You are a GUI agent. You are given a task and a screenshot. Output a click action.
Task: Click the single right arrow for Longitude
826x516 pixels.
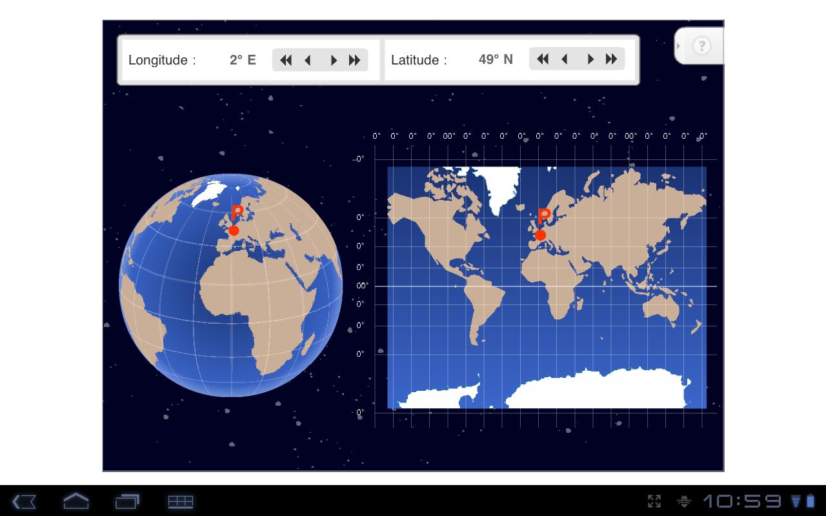point(333,59)
